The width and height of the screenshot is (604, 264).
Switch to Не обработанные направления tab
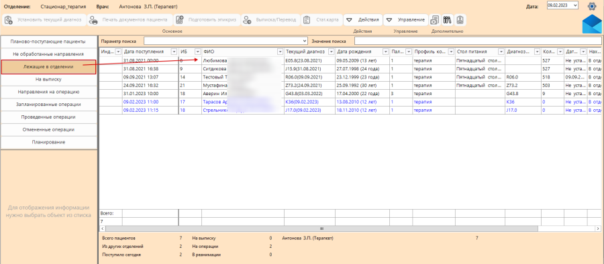[48, 54]
